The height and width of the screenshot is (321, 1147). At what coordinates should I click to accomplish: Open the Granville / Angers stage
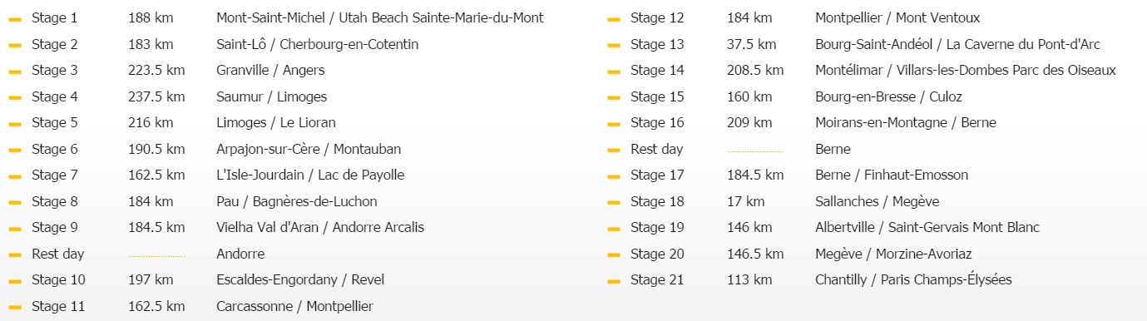coord(270,71)
